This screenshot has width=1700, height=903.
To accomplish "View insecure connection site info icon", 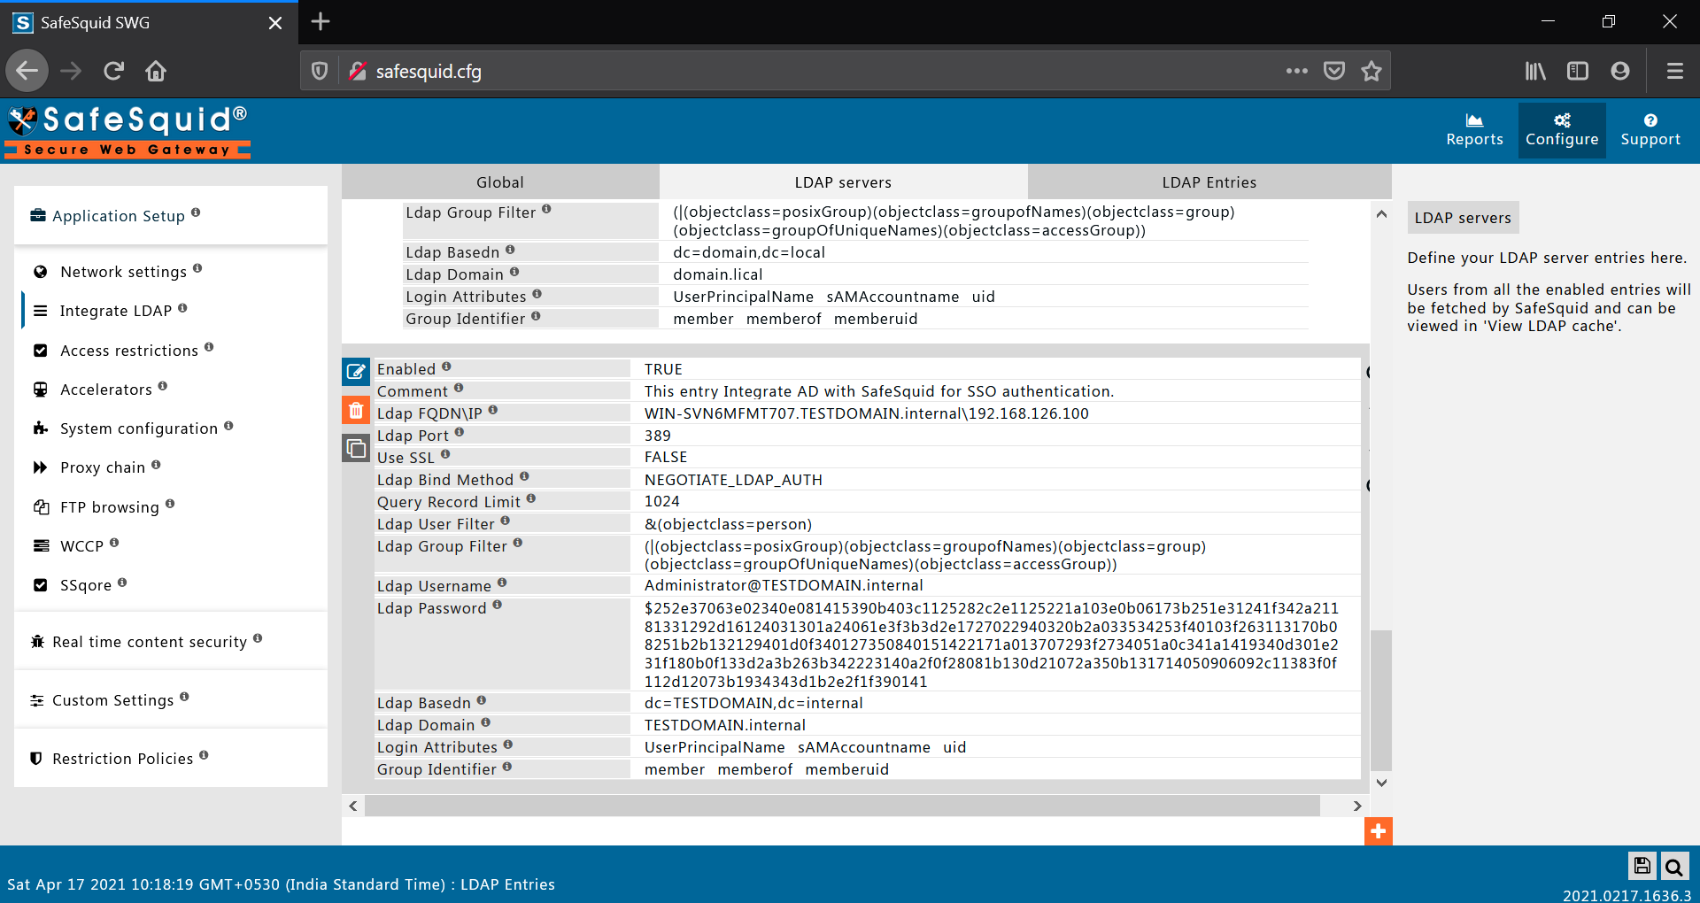I will click(x=358, y=71).
